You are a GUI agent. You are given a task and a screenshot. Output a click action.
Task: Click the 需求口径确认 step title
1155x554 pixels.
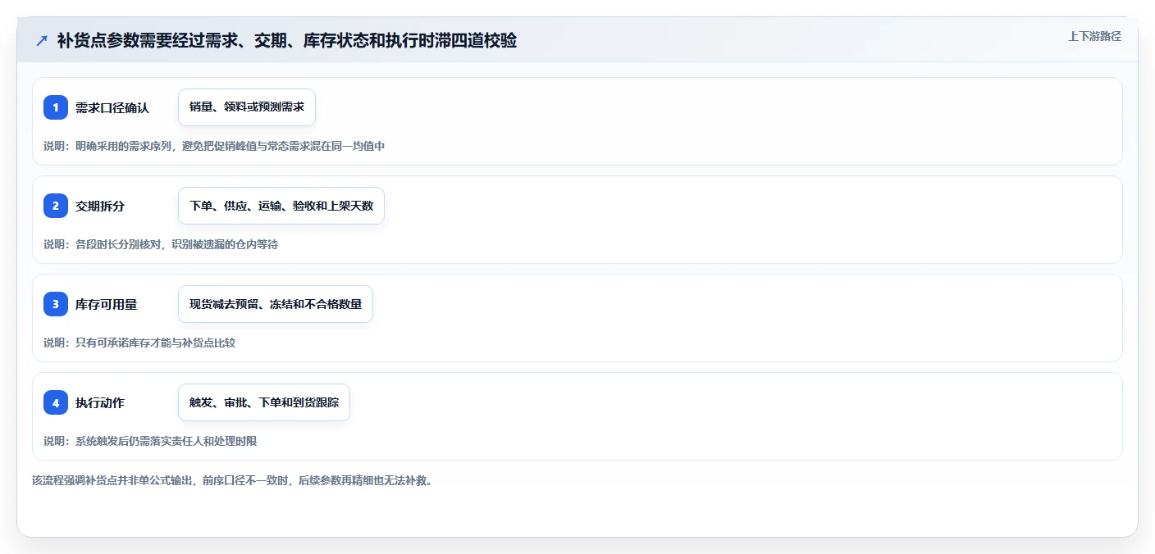[x=112, y=107]
